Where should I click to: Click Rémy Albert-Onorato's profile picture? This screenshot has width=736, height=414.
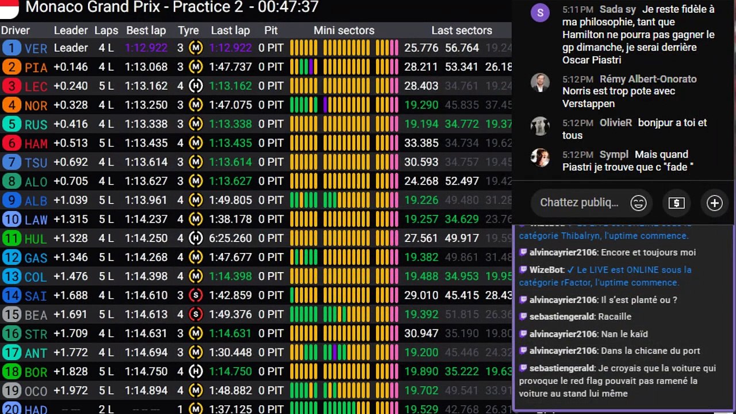pyautogui.click(x=540, y=83)
